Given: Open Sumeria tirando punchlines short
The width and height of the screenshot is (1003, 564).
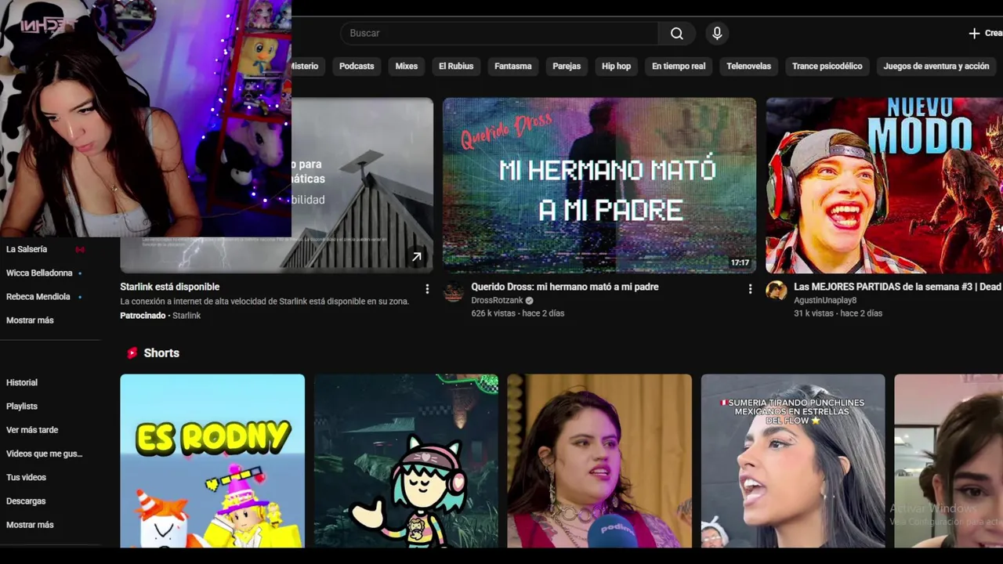Looking at the screenshot, I should [793, 461].
